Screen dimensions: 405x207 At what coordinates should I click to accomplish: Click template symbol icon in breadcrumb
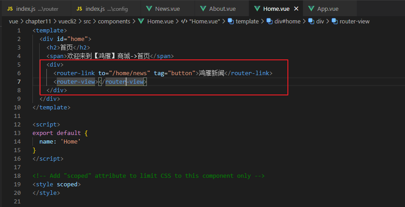coord(231,22)
